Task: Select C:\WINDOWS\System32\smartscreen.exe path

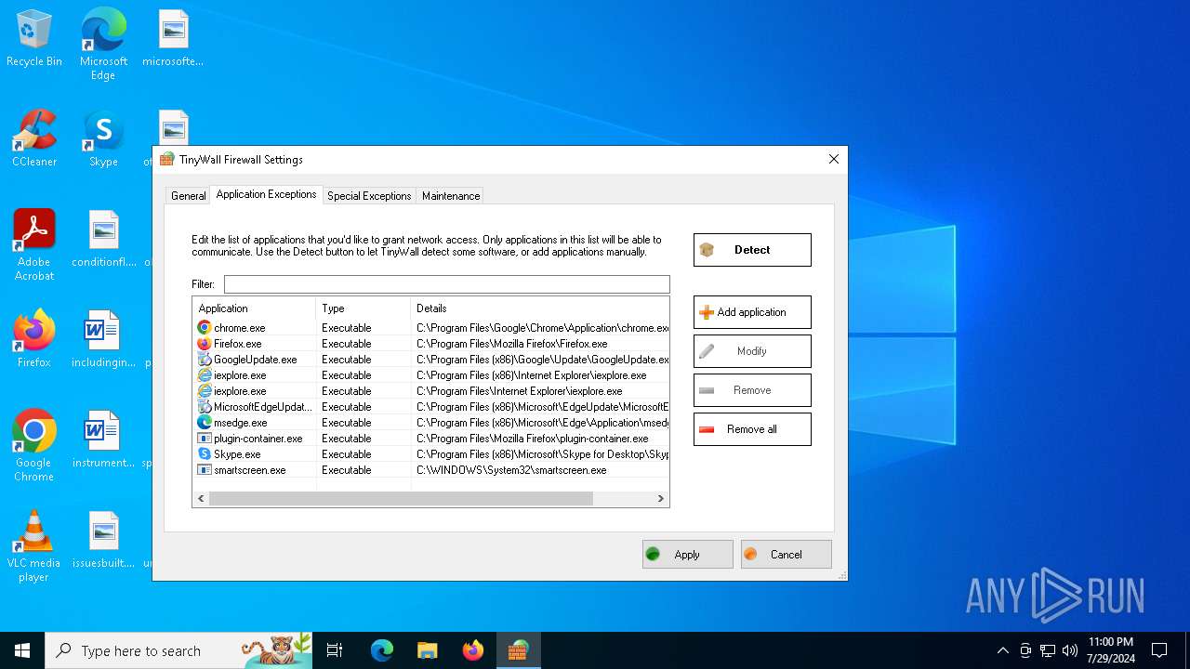Action: pos(511,470)
